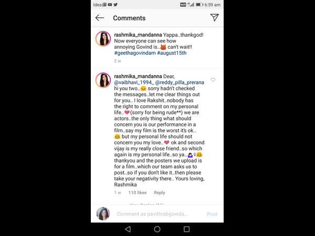The image size is (315, 236).
Task: Open the @vaibhavi_1994_ mention
Action: [x=134, y=82]
